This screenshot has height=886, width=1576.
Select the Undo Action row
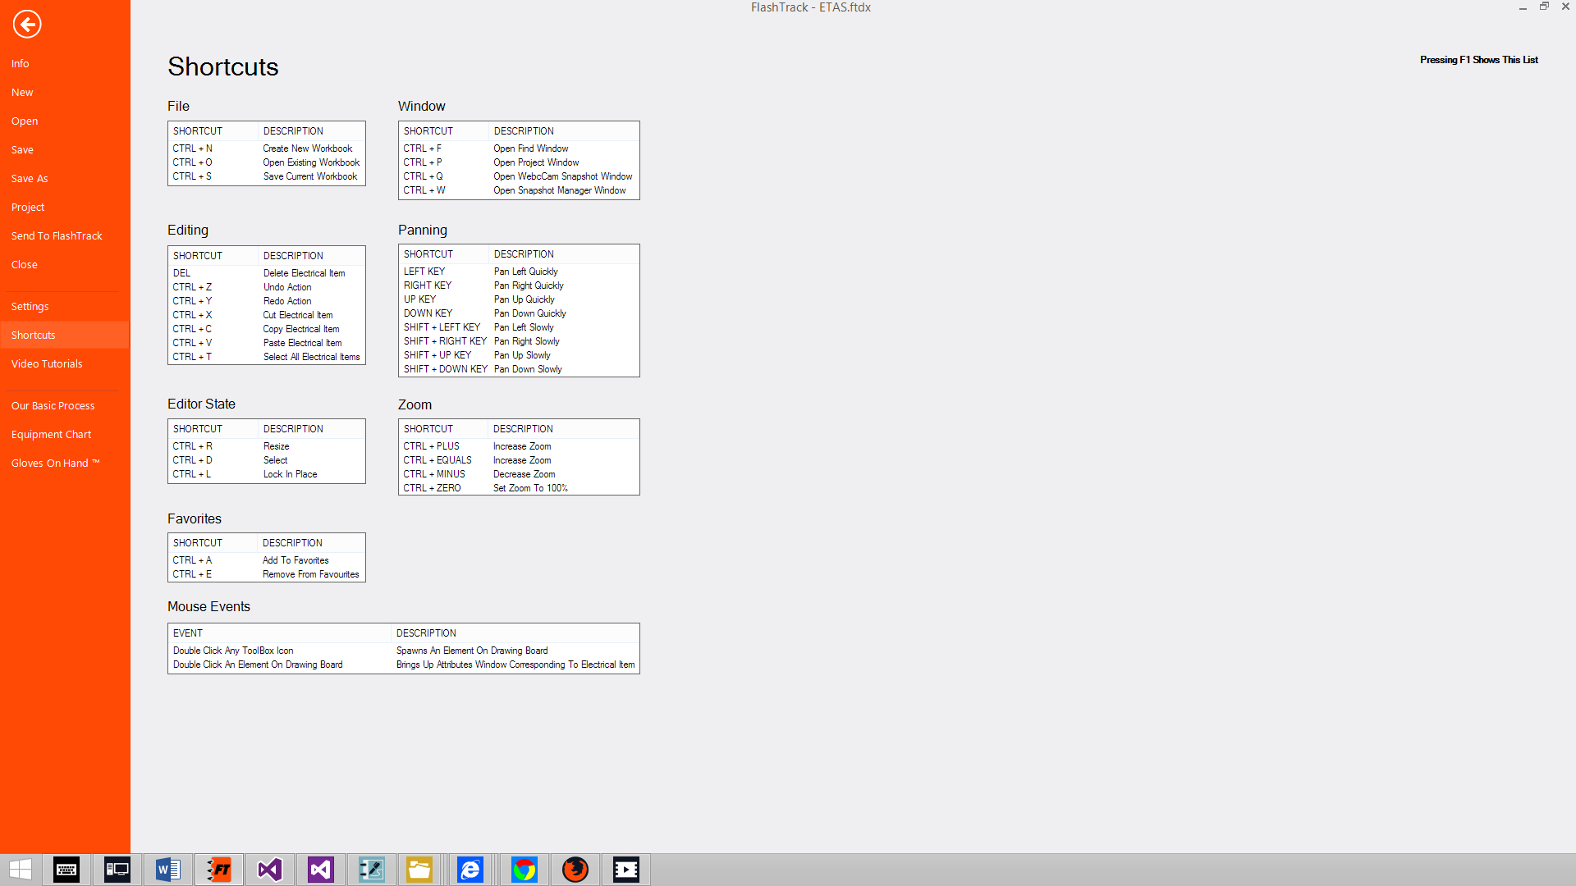pos(267,287)
